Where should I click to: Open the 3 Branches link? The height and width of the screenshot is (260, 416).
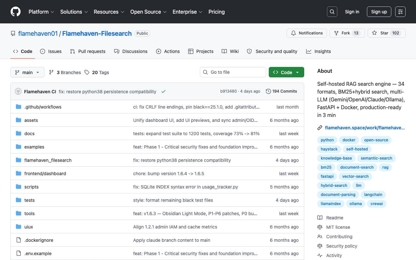pyautogui.click(x=65, y=72)
